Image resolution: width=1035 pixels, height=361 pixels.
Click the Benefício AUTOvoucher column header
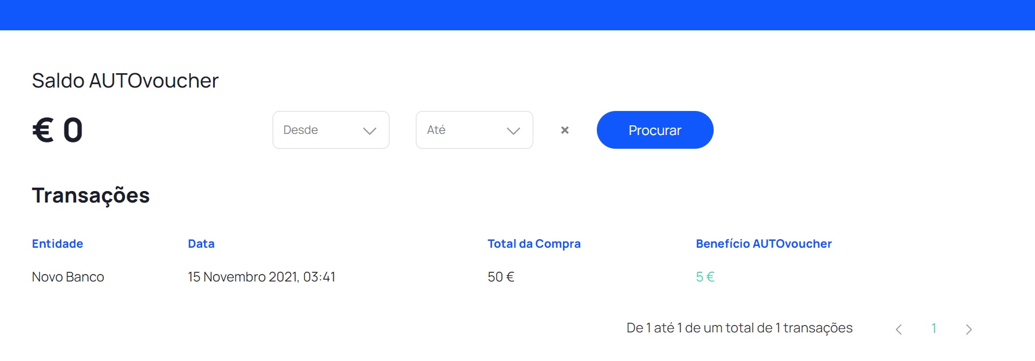pos(764,244)
